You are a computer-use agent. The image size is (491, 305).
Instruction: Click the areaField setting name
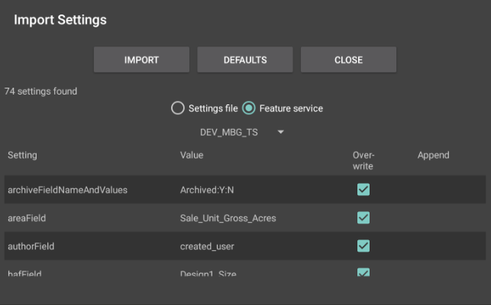pyautogui.click(x=27, y=218)
